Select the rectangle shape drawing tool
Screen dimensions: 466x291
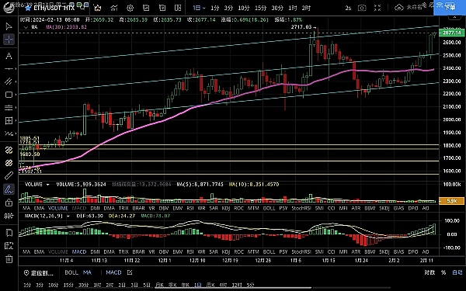[9, 95]
